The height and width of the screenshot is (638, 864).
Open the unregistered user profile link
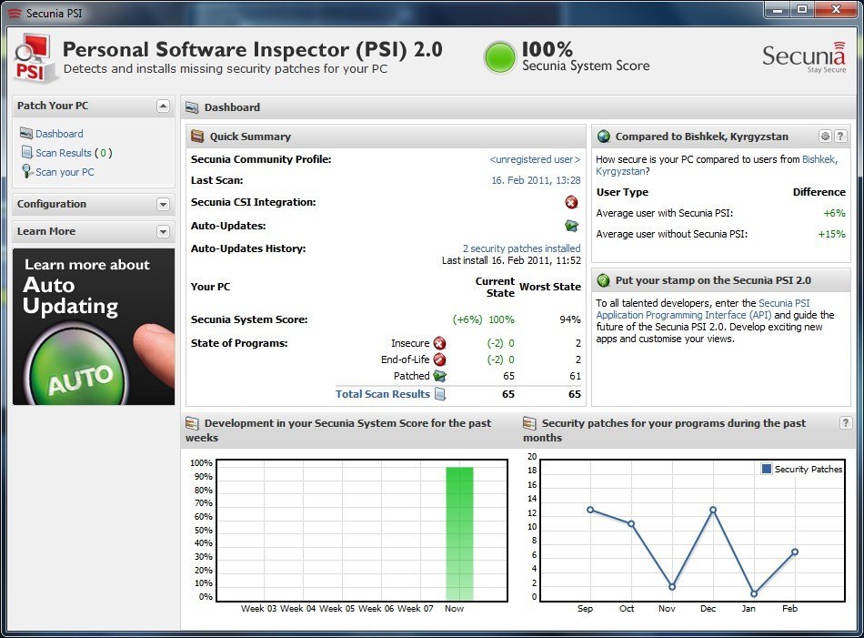click(535, 159)
